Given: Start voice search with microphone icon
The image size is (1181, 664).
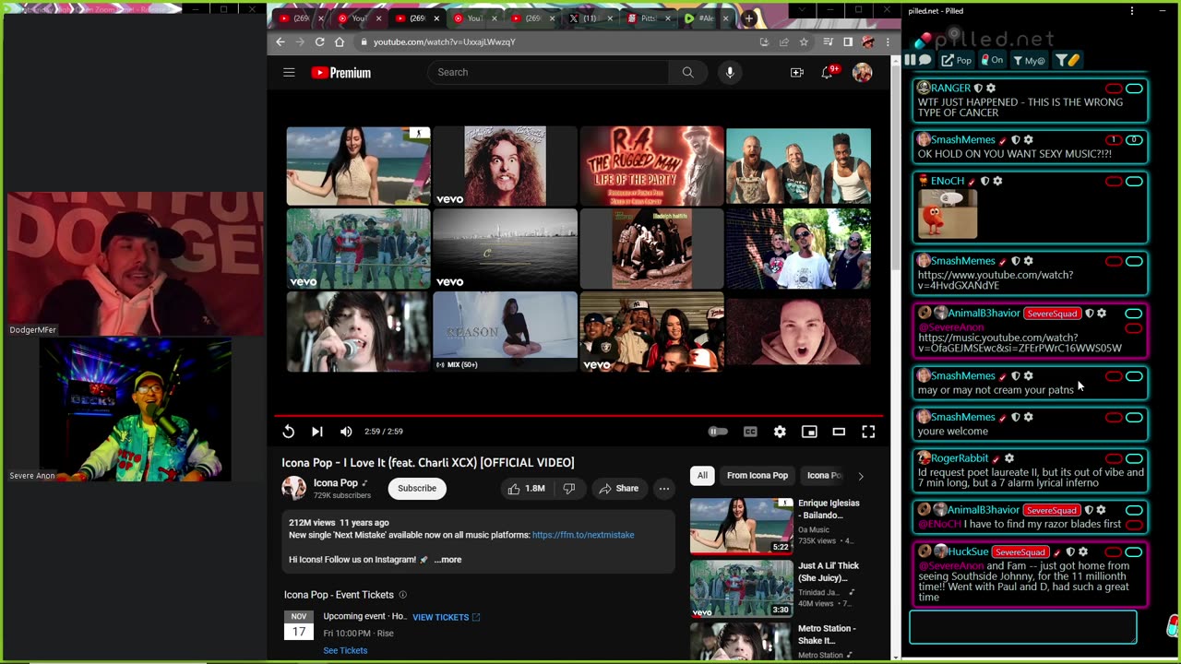Looking at the screenshot, I should [x=730, y=72].
